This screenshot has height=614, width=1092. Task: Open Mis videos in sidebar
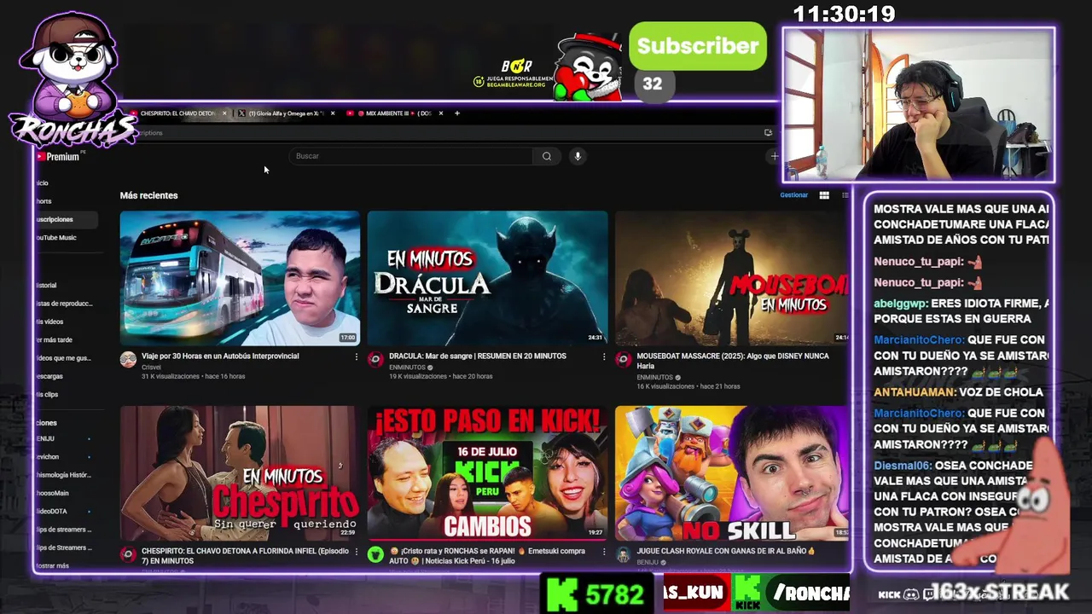(49, 321)
